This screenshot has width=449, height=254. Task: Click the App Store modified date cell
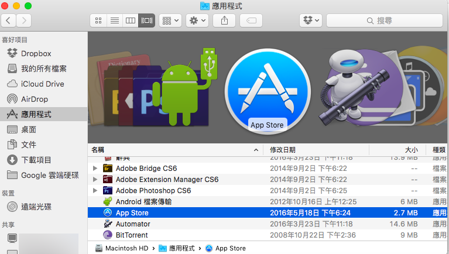(310, 213)
